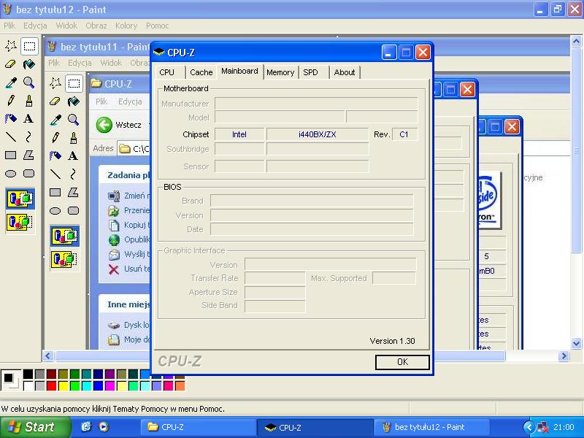Launch the media player quick launch icon
This screenshot has height=438, width=584.
click(104, 427)
